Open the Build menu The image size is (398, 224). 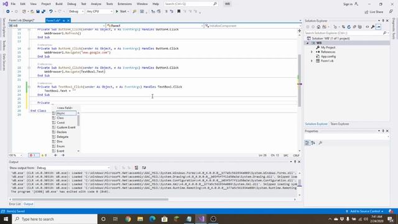59,4
